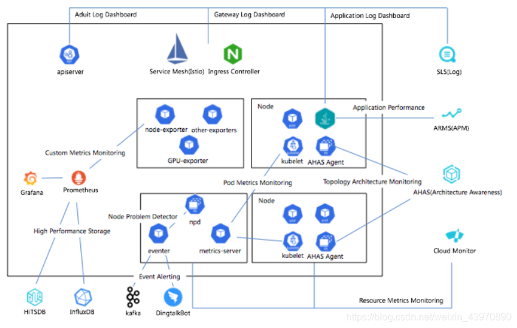Click the 'Custom Metrics Monitoring' label
This screenshot has width=517, height=328.
tap(85, 152)
